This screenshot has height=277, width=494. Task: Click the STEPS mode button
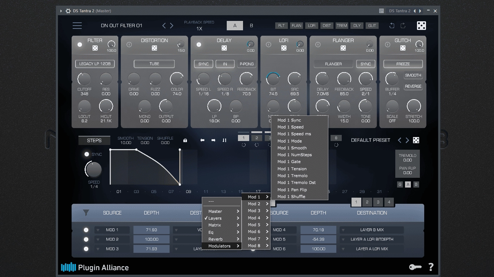pyautogui.click(x=94, y=140)
